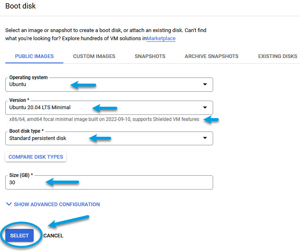The height and width of the screenshot is (252, 300).
Task: Confirm with the blue Select button
Action: (19, 236)
